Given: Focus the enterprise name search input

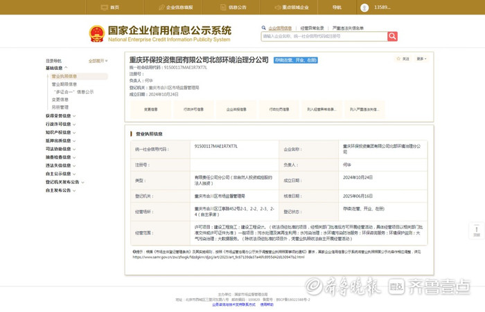Looking at the screenshot, I should click(324, 37).
